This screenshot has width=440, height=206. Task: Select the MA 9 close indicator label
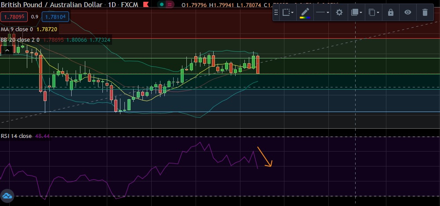pyautogui.click(x=17, y=29)
